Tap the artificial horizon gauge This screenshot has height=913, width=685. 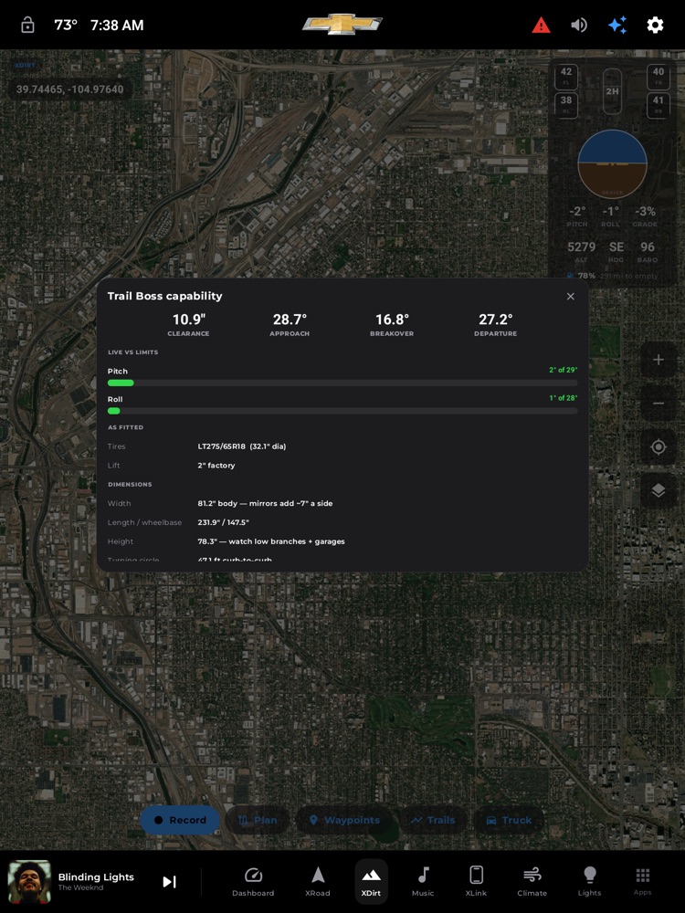coord(612,164)
